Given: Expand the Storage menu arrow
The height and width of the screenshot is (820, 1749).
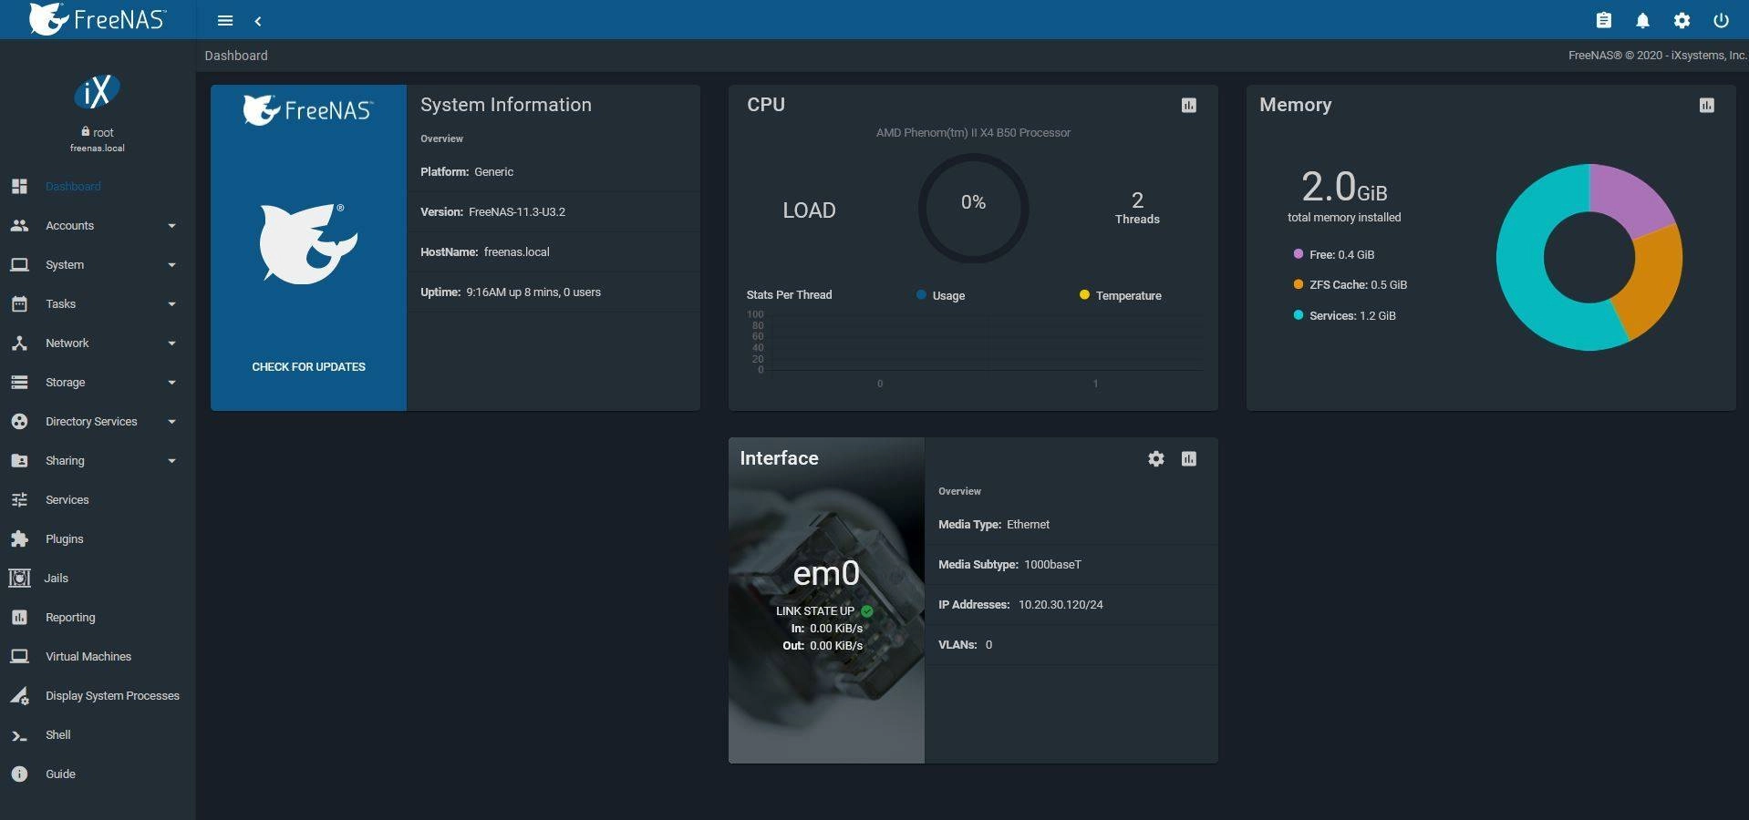Looking at the screenshot, I should pos(171,383).
